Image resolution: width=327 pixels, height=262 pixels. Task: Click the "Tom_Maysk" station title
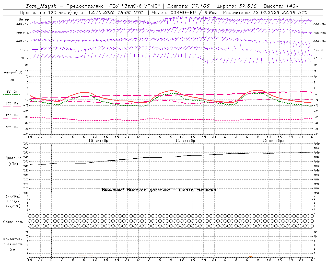[41, 6]
